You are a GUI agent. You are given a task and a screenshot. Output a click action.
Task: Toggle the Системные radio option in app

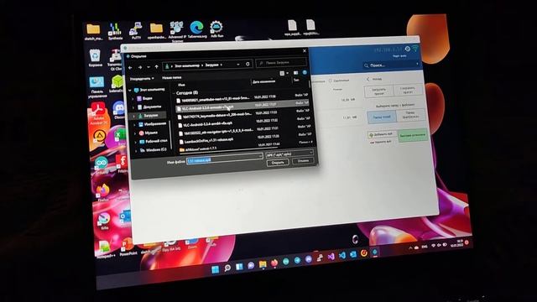click(339, 81)
